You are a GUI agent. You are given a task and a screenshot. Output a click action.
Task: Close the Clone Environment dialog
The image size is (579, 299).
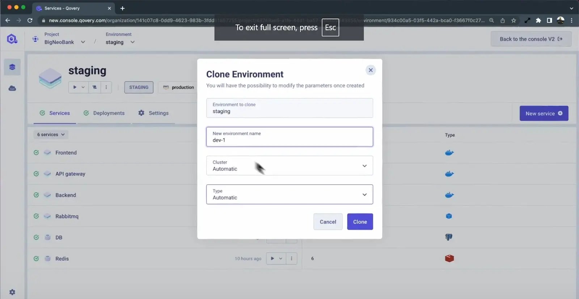pyautogui.click(x=371, y=70)
